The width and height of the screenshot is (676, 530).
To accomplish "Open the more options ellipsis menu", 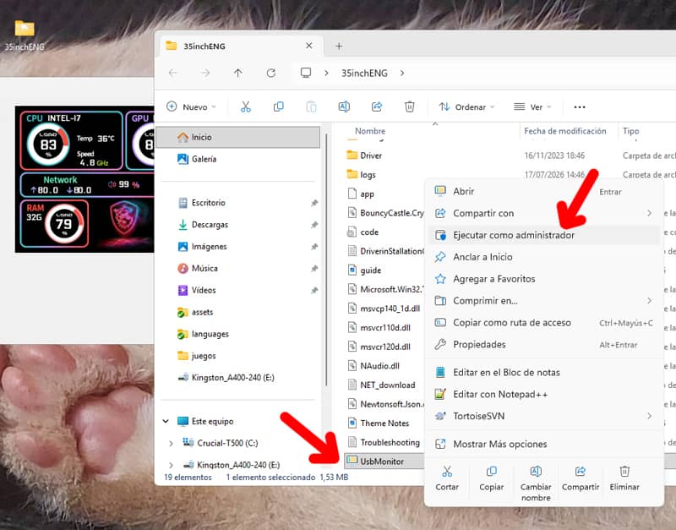I will click(x=580, y=107).
